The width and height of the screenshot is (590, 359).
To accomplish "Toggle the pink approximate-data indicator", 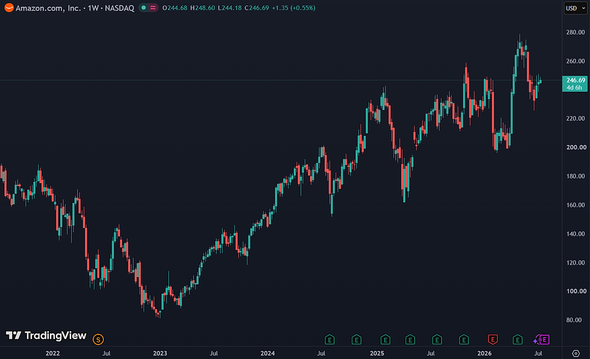I will pos(153,8).
